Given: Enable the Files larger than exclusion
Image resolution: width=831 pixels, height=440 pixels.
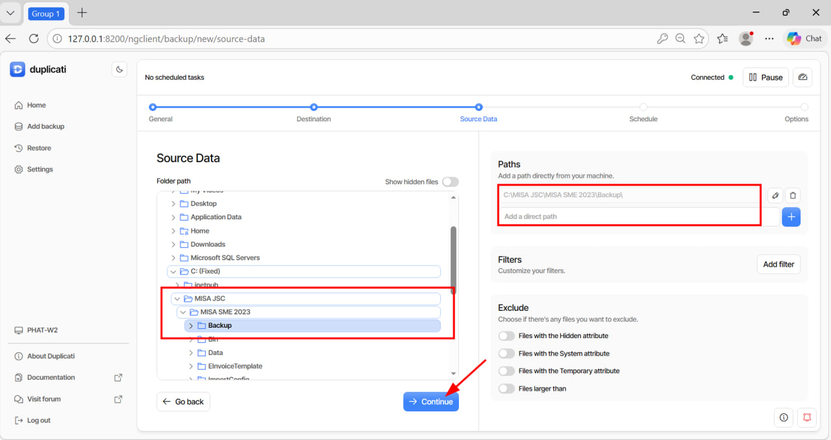Looking at the screenshot, I should click(x=506, y=389).
